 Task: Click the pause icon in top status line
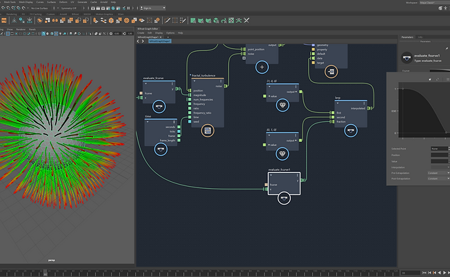click(x=129, y=8)
